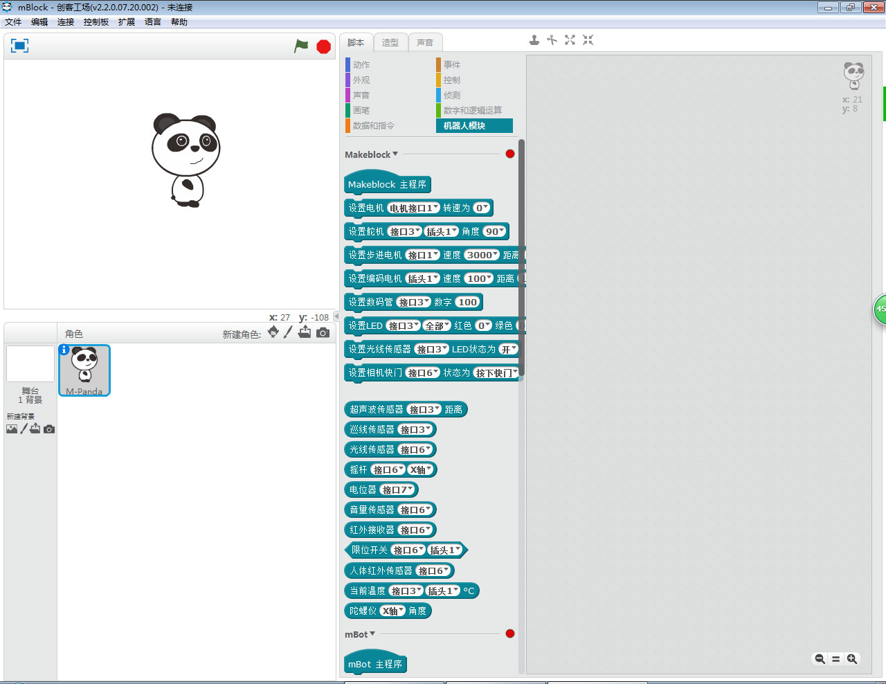Image resolution: width=886 pixels, height=684 pixels.
Task: Open the 帮助 menu
Action: (x=179, y=22)
